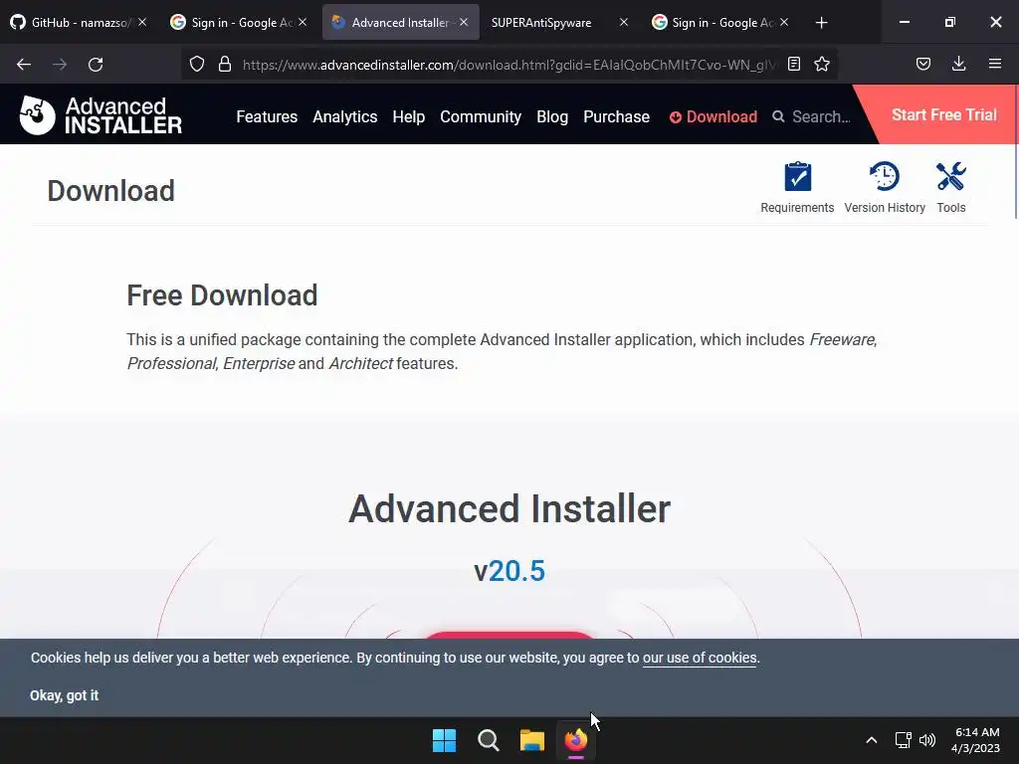Open the Purchase page
Image resolution: width=1019 pixels, height=764 pixels.
click(616, 117)
